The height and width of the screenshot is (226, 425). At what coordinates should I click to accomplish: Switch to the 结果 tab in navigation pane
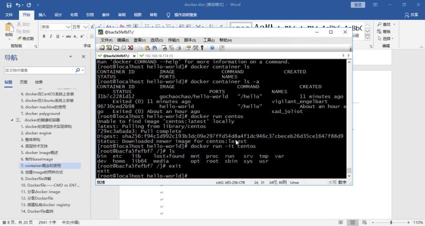[x=39, y=82]
